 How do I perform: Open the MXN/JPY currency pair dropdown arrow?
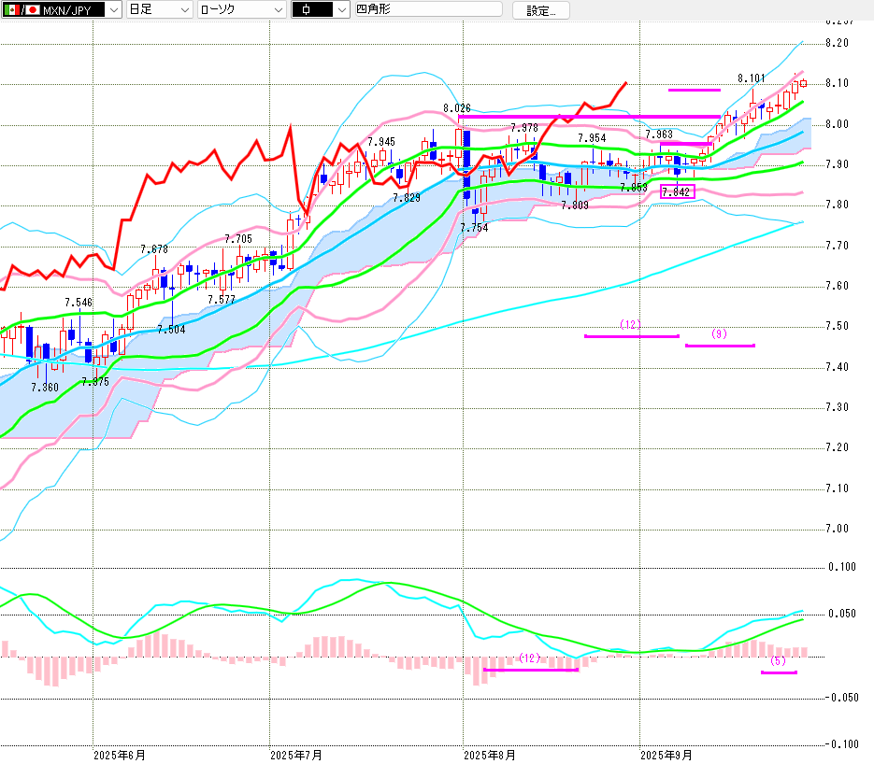(x=113, y=10)
